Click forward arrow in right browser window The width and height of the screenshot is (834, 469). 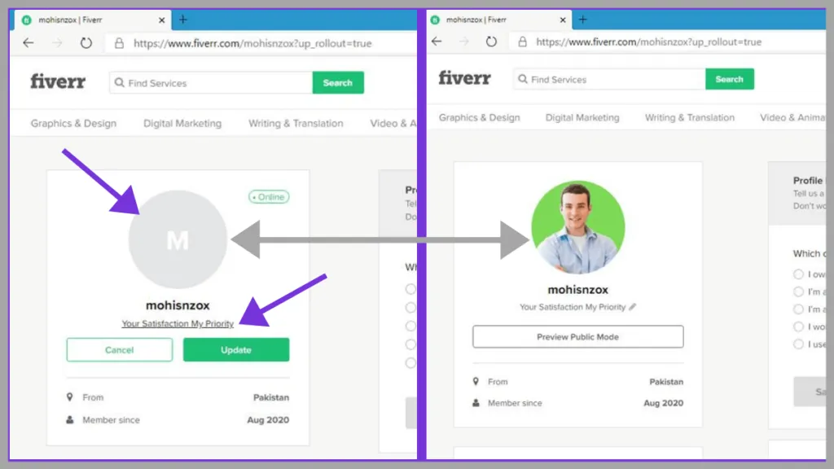(464, 42)
